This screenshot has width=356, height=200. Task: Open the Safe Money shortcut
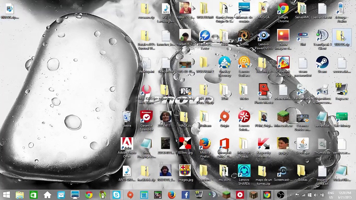(x=342, y=119)
